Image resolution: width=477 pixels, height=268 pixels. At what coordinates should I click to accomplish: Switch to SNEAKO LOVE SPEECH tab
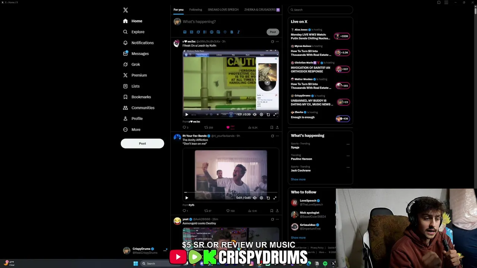pos(223,10)
